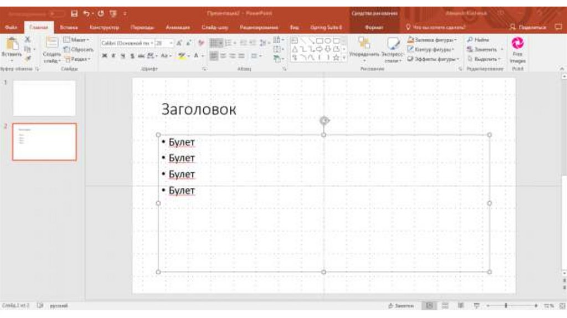This screenshot has height=318, width=567.
Task: Align text right in paragraph group
Action: pos(233,56)
